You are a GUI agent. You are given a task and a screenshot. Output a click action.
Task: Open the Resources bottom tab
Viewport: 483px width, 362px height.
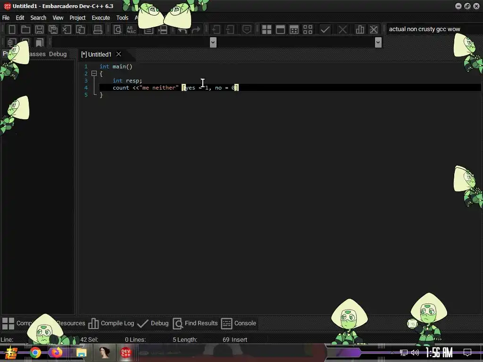point(71,323)
